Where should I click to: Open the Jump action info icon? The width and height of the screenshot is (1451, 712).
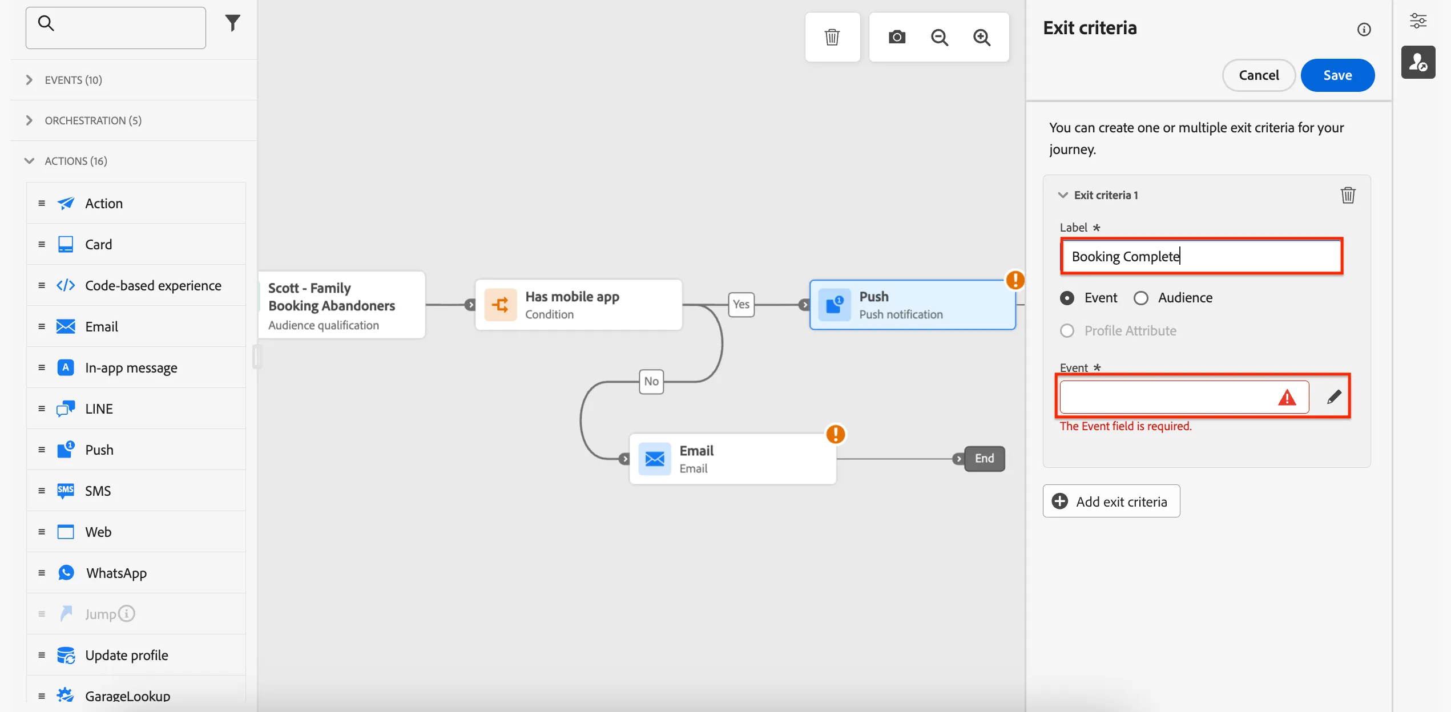coord(127,613)
